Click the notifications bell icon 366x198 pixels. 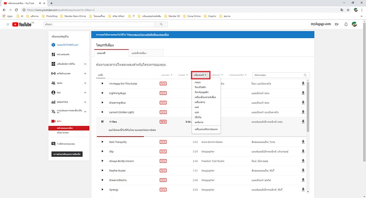(346, 24)
